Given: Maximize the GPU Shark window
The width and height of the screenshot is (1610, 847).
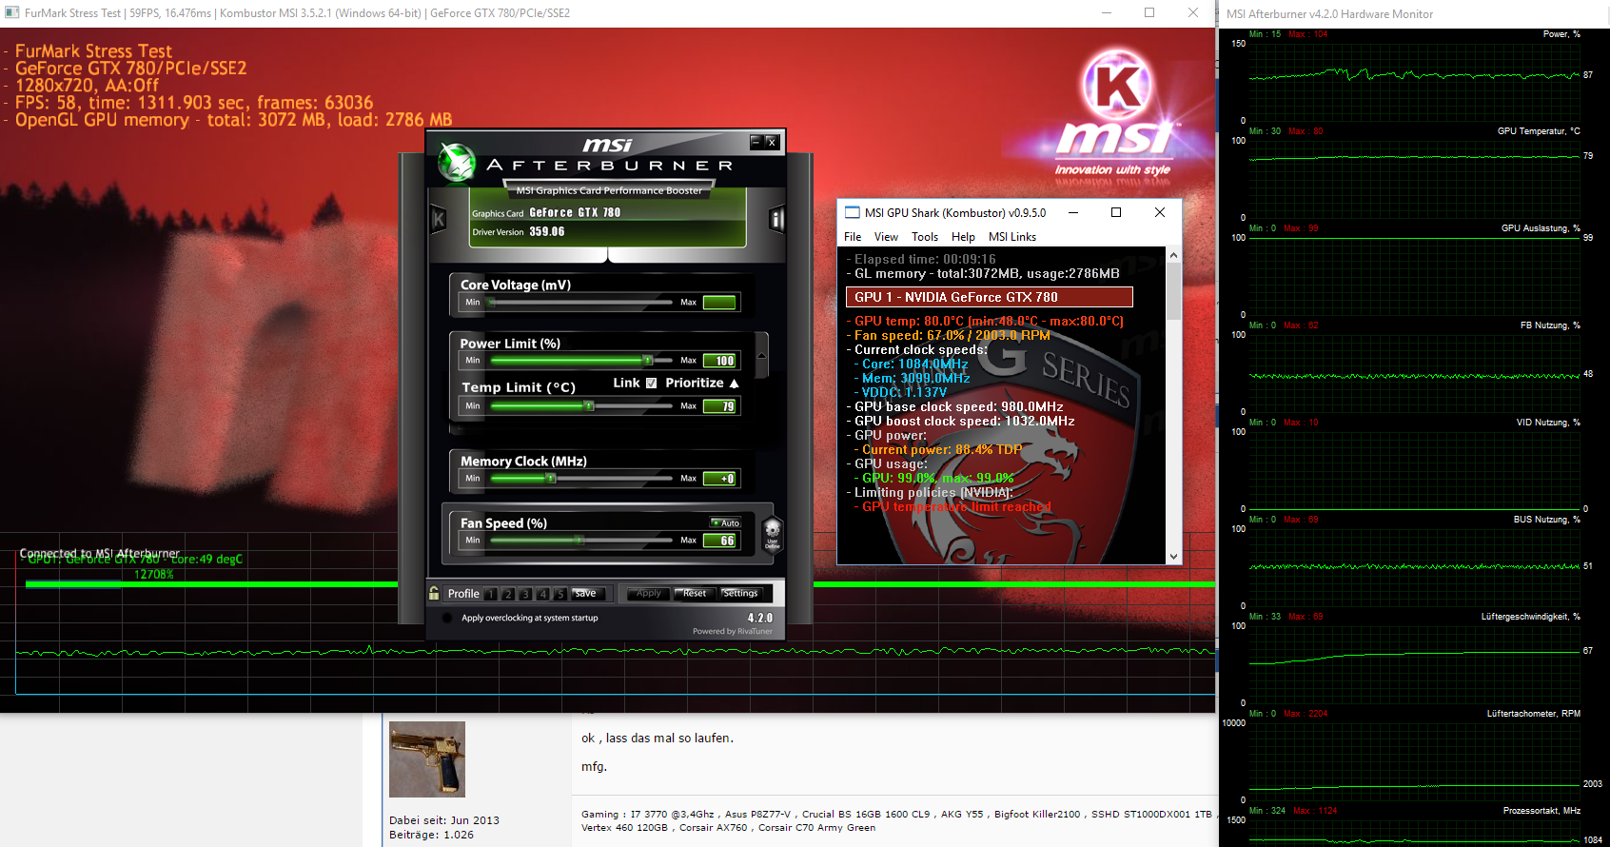Looking at the screenshot, I should (1116, 212).
